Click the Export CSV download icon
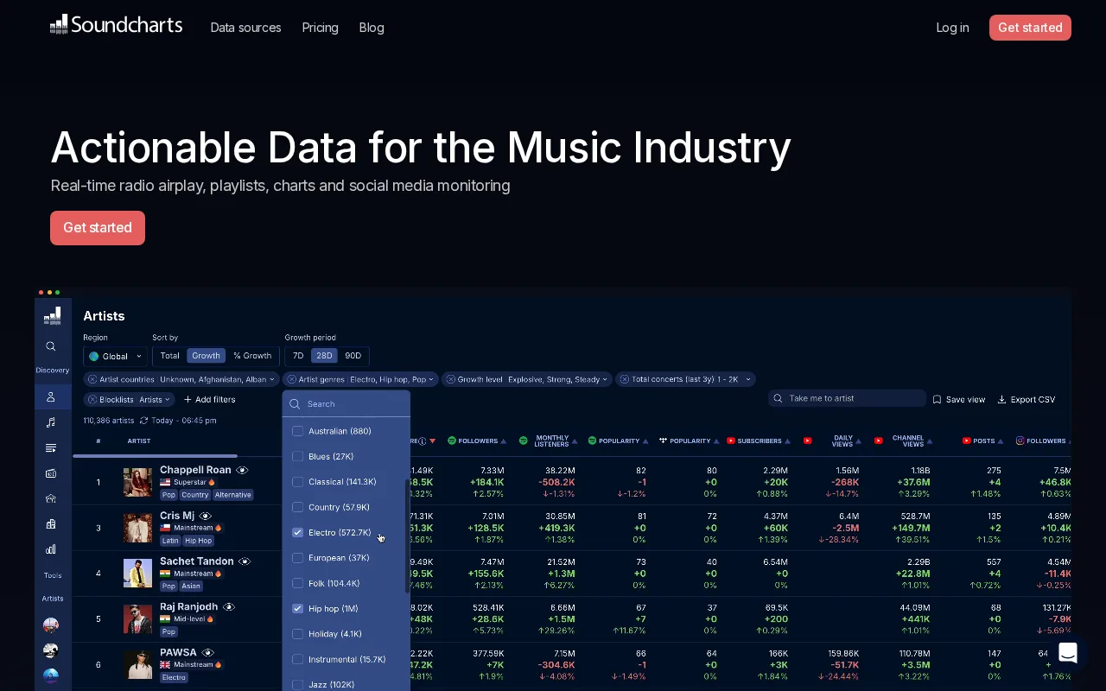 (x=1002, y=400)
